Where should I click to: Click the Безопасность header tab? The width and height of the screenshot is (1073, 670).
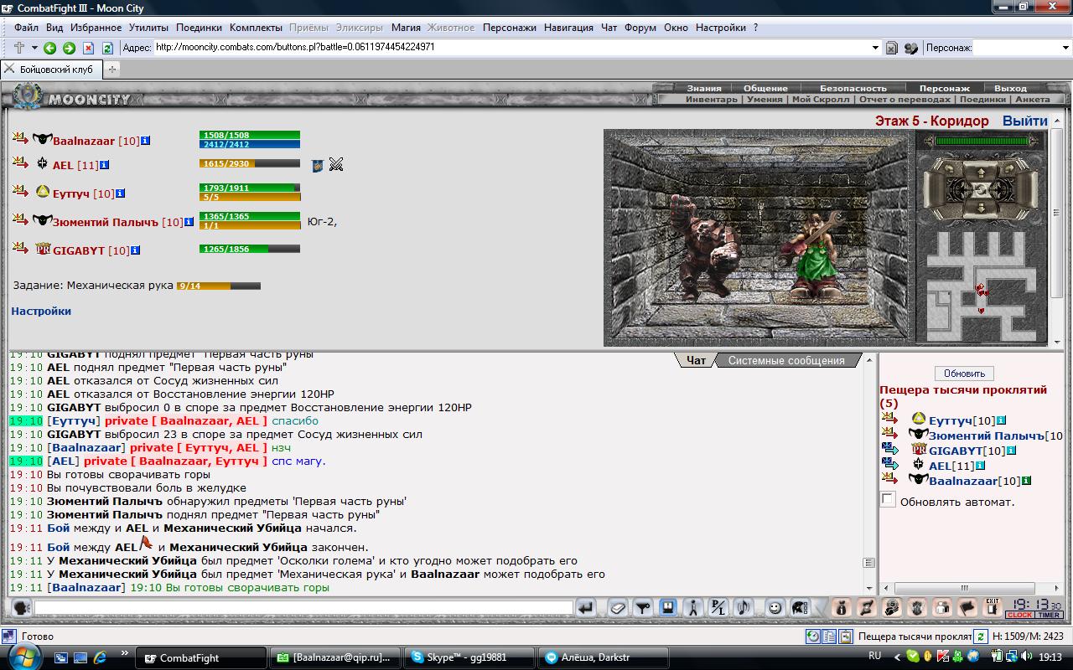[x=853, y=88]
